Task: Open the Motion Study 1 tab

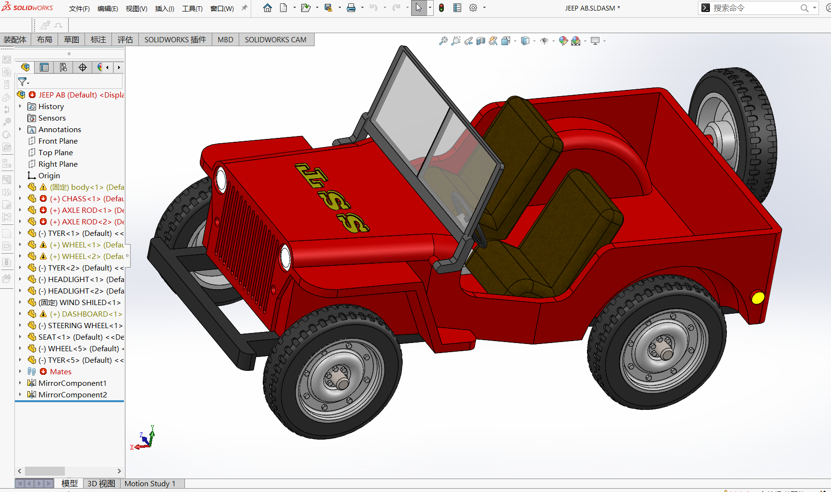Action: tap(150, 483)
